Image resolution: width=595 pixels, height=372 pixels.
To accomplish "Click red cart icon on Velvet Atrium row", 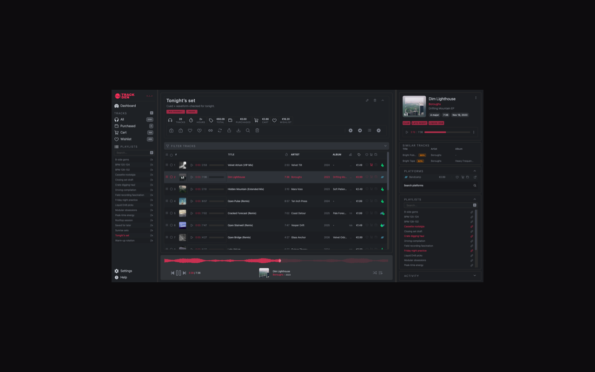I will tap(371, 165).
